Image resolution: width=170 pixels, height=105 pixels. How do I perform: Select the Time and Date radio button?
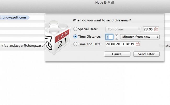coord(75,44)
